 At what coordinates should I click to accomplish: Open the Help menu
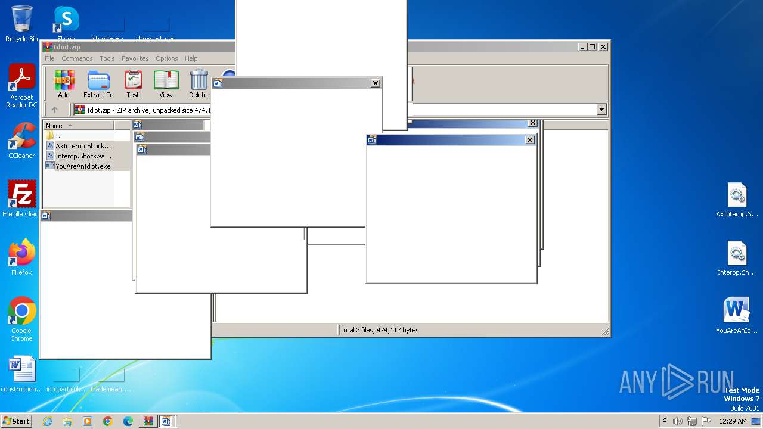point(191,58)
